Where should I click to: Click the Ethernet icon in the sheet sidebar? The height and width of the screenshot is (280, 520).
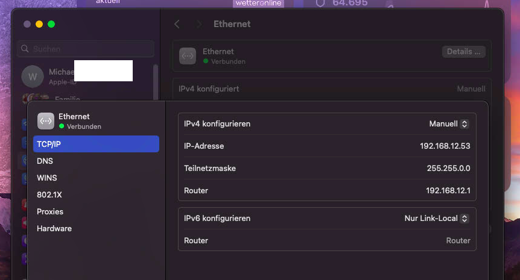tap(46, 121)
